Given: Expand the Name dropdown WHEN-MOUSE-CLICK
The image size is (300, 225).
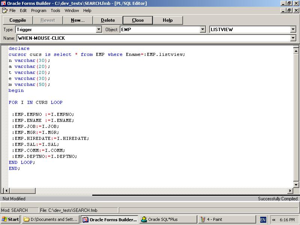Looking at the screenshot, I should (293, 38).
